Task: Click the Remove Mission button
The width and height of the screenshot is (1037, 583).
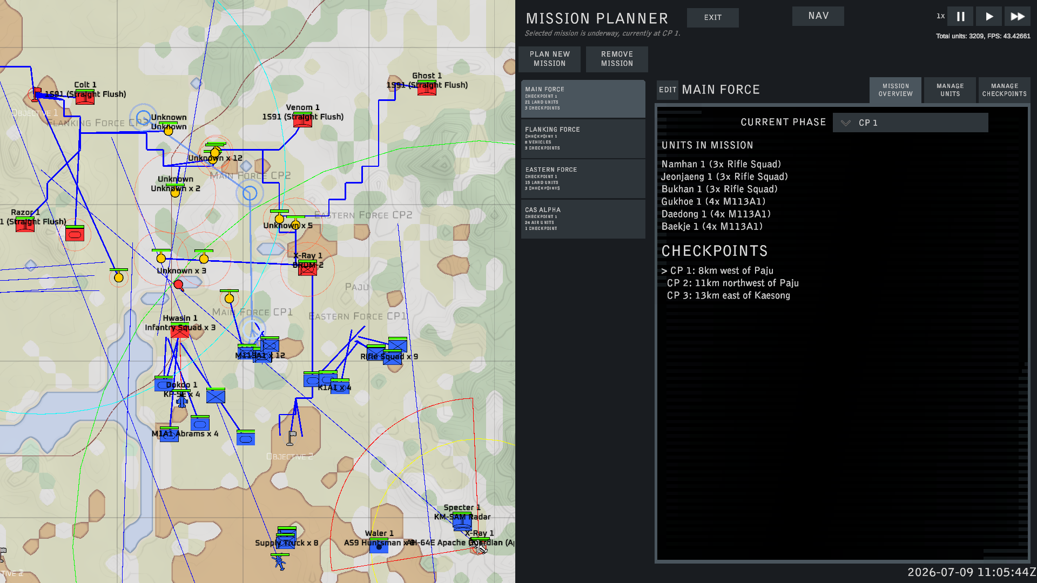Action: pos(617,59)
